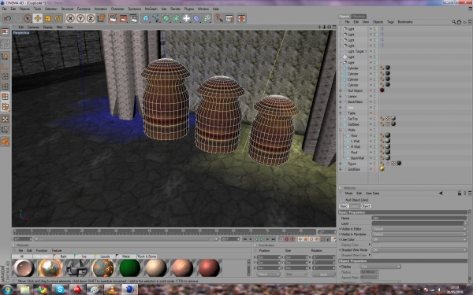Viewport: 473px width, 295px height.
Task: Click the context help cursor icon
Action: pos(219,18)
